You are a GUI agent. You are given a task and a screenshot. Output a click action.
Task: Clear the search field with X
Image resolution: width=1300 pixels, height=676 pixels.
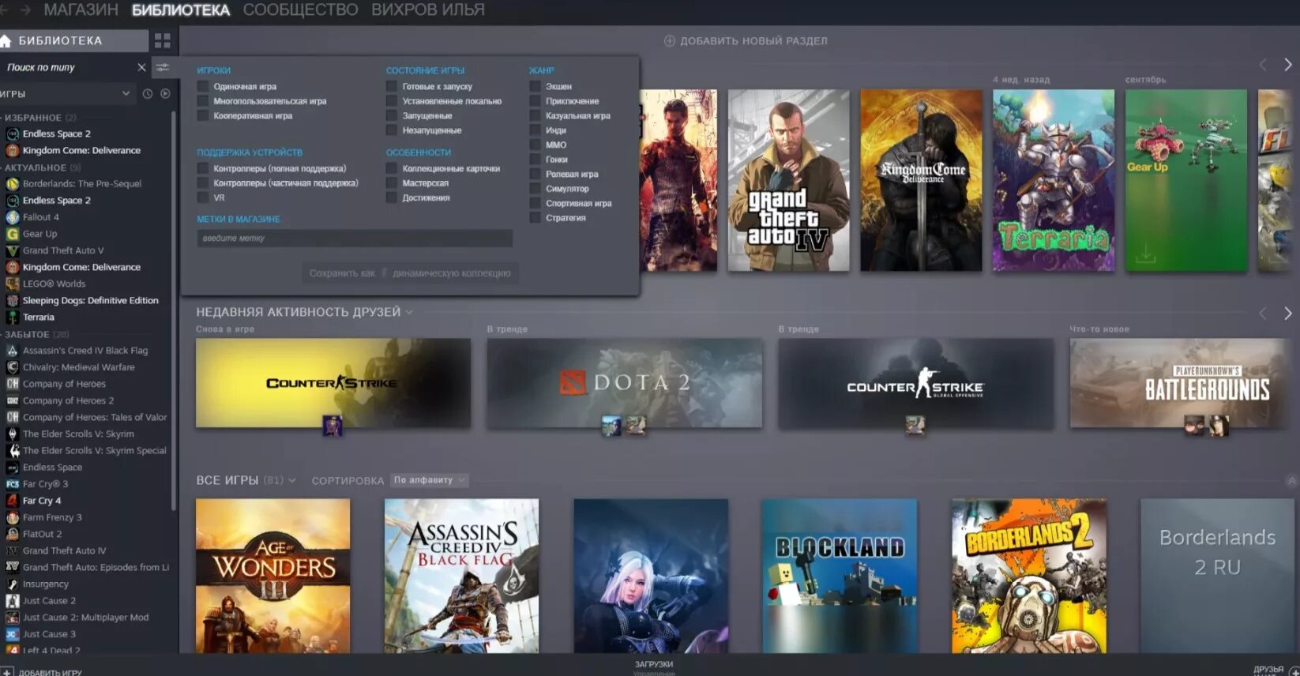142,68
